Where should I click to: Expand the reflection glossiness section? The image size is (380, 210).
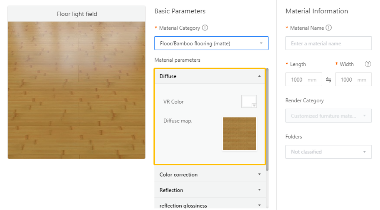pos(259,205)
